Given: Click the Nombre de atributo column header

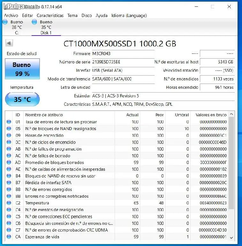Looking at the screenshot, I should click(x=69, y=115).
